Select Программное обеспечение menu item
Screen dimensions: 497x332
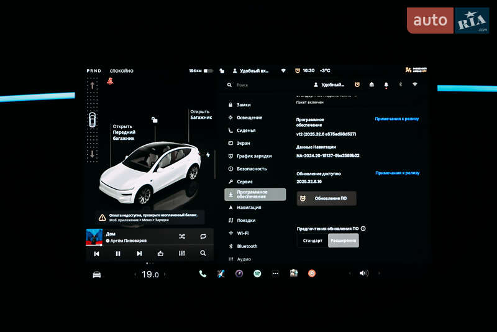coord(255,195)
